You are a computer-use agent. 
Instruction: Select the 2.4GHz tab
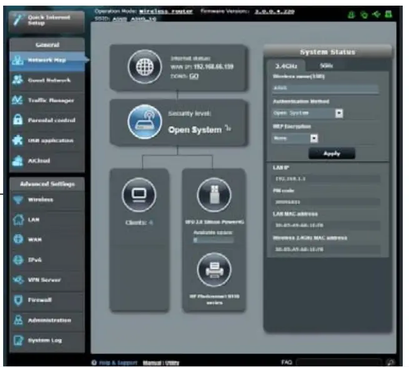[285, 65]
